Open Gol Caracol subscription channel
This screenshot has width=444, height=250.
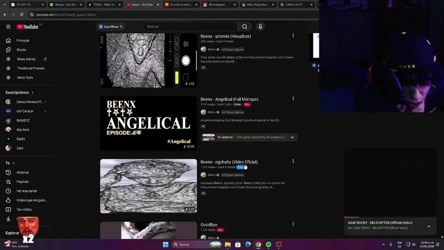26,111
